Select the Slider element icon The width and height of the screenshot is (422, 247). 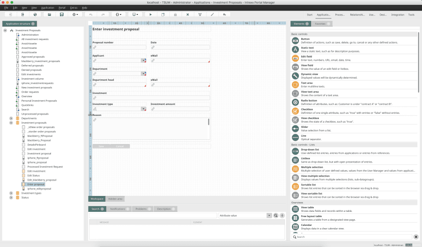(295, 129)
